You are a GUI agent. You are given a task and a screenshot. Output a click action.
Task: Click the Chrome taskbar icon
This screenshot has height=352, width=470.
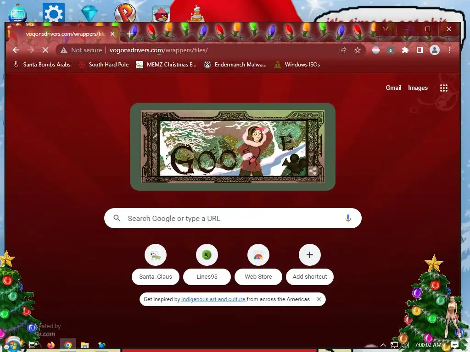coord(68,345)
